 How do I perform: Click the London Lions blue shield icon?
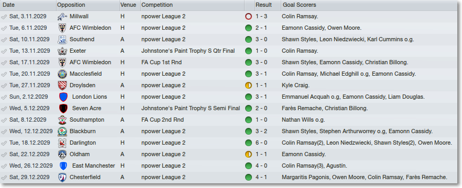pos(63,97)
